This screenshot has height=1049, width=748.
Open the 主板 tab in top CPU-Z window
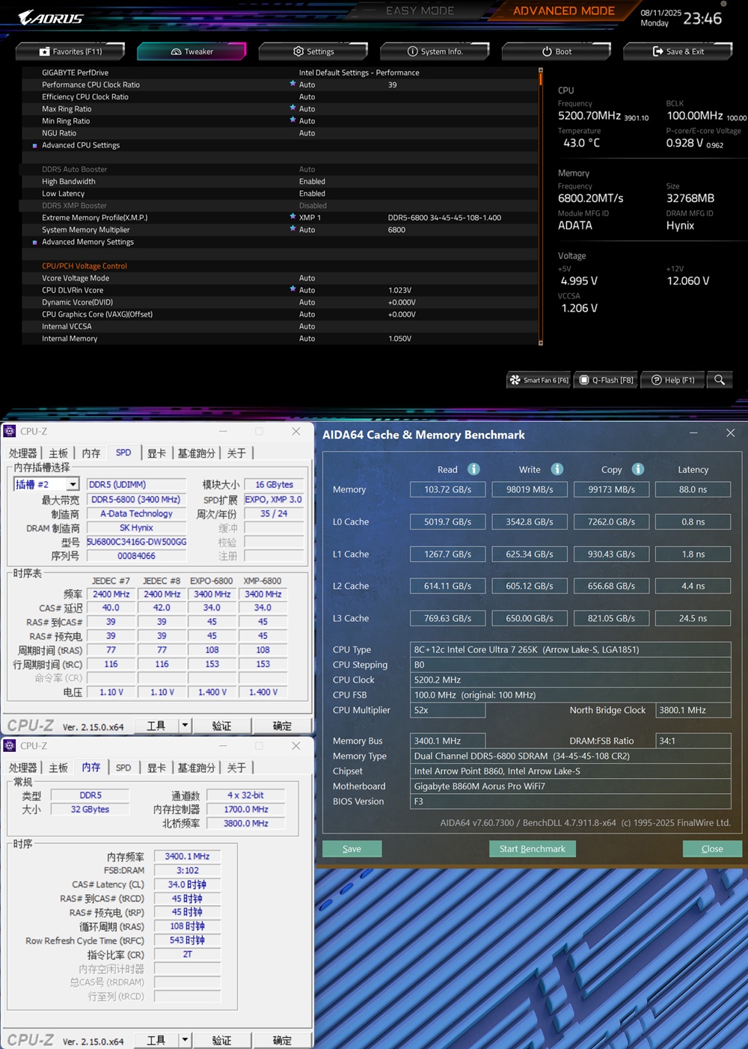coord(58,453)
